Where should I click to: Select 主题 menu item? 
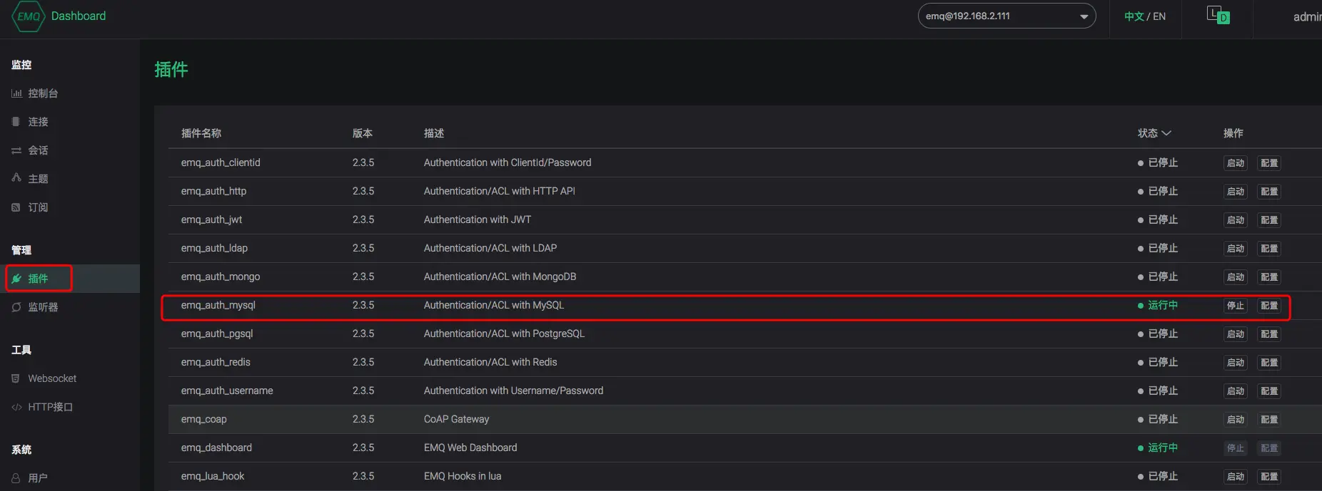(x=38, y=179)
